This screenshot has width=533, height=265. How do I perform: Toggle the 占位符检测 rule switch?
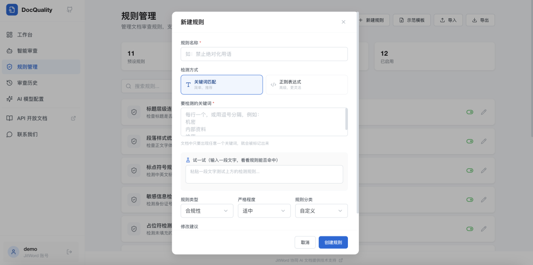pos(470,229)
